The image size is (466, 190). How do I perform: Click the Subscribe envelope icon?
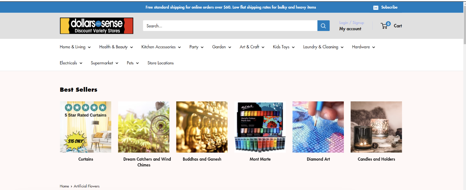(376, 8)
